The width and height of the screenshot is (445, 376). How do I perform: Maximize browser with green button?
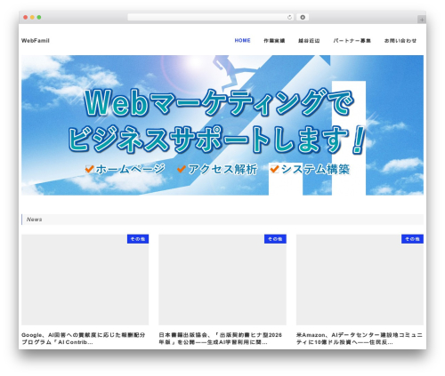click(39, 18)
